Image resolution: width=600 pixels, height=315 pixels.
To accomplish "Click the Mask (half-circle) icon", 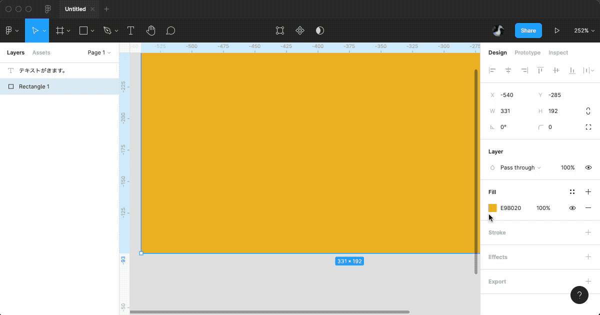I will [x=320, y=30].
